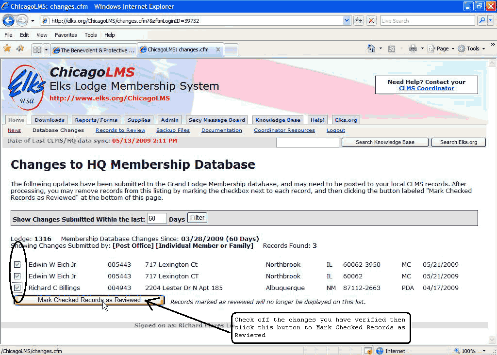Open the zoom level dropdown arrow
The width and height of the screenshot is (497, 355).
[x=484, y=351]
